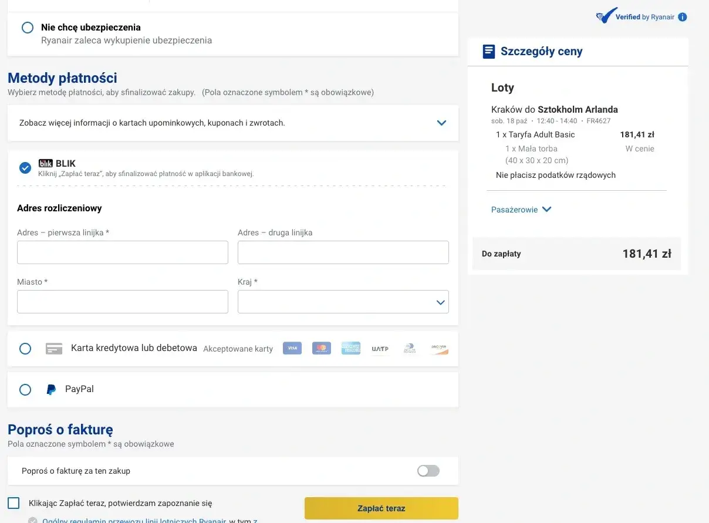Select Karta kredytowa lub debetowa payment

coord(25,348)
